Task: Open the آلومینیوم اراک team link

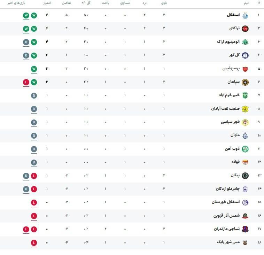Action: pos(228,41)
